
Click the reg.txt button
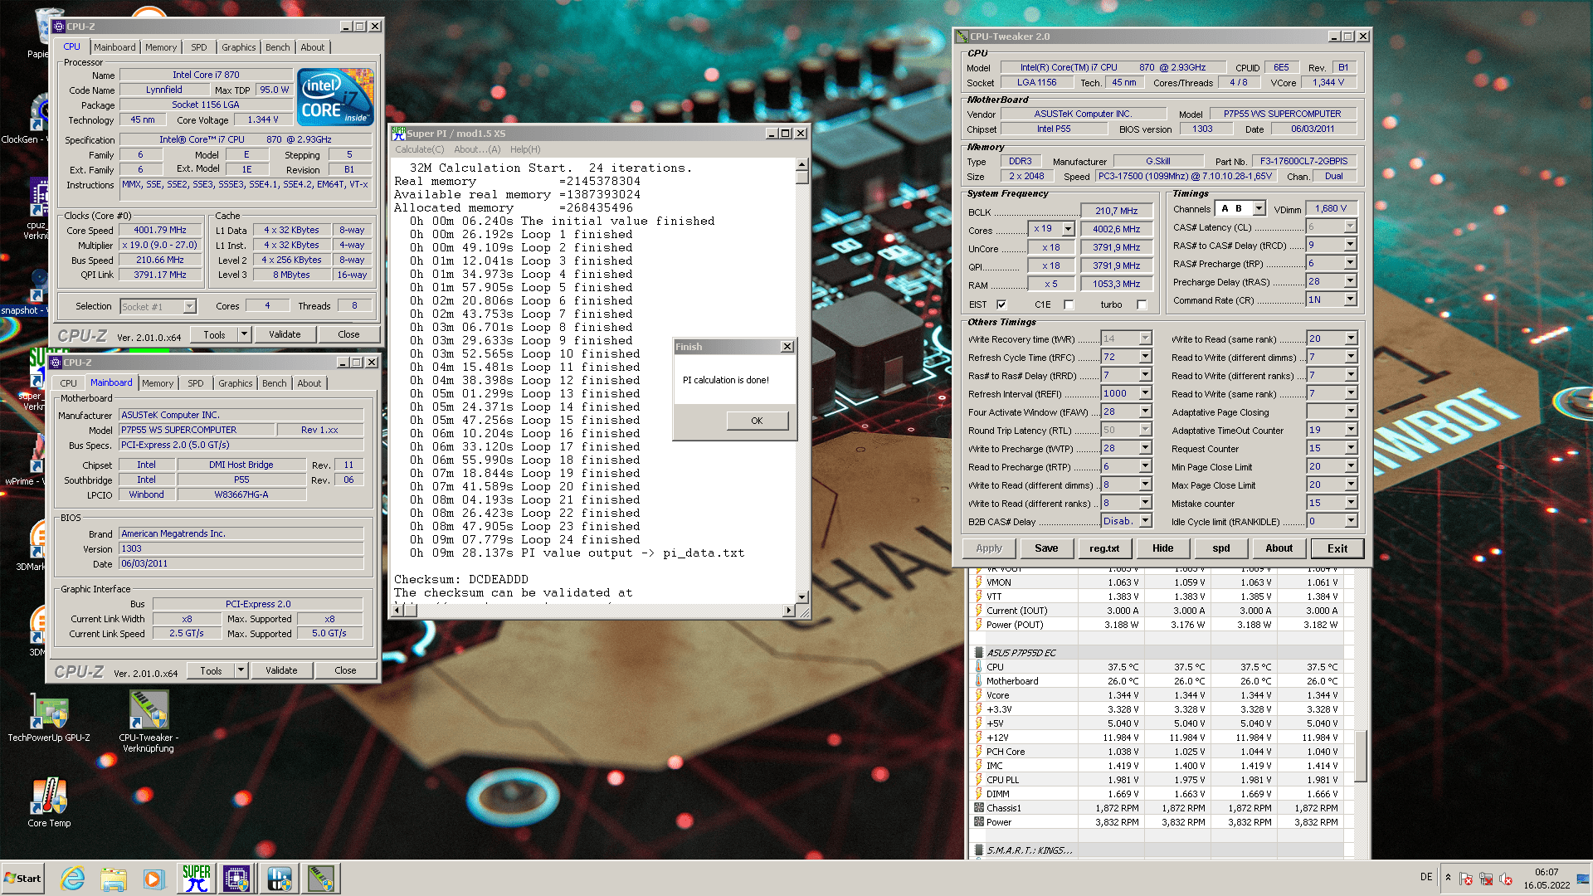(1104, 548)
